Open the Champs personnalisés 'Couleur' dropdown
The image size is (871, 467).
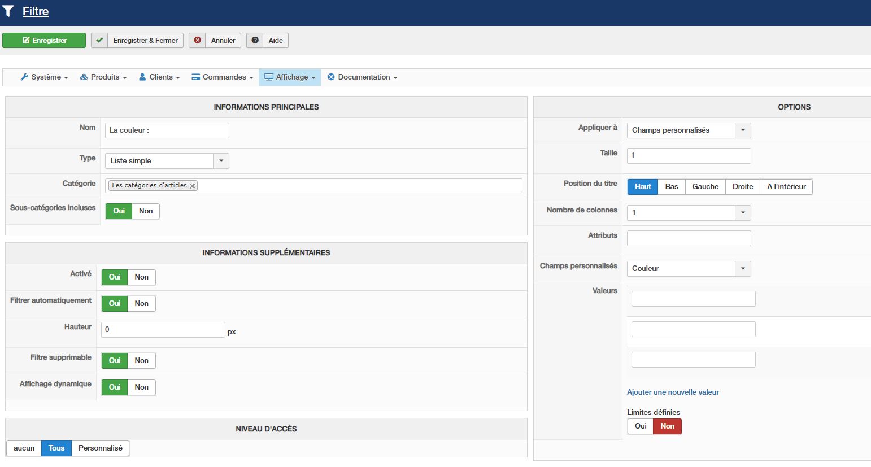coord(689,269)
